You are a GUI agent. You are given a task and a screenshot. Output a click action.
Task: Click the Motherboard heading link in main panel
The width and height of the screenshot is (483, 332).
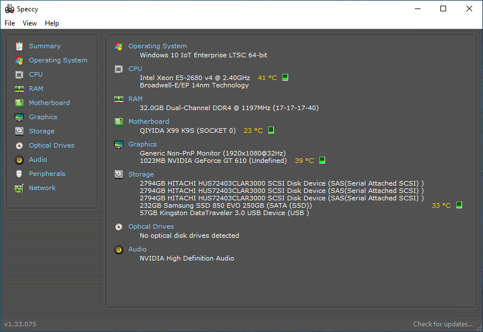click(148, 121)
